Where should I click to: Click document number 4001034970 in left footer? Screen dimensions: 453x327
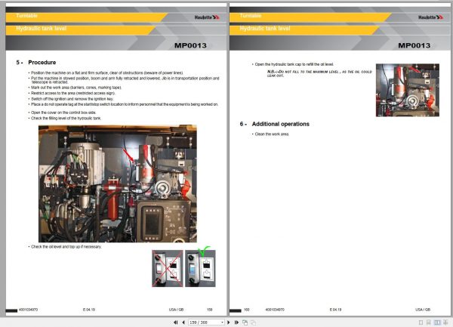click(29, 310)
